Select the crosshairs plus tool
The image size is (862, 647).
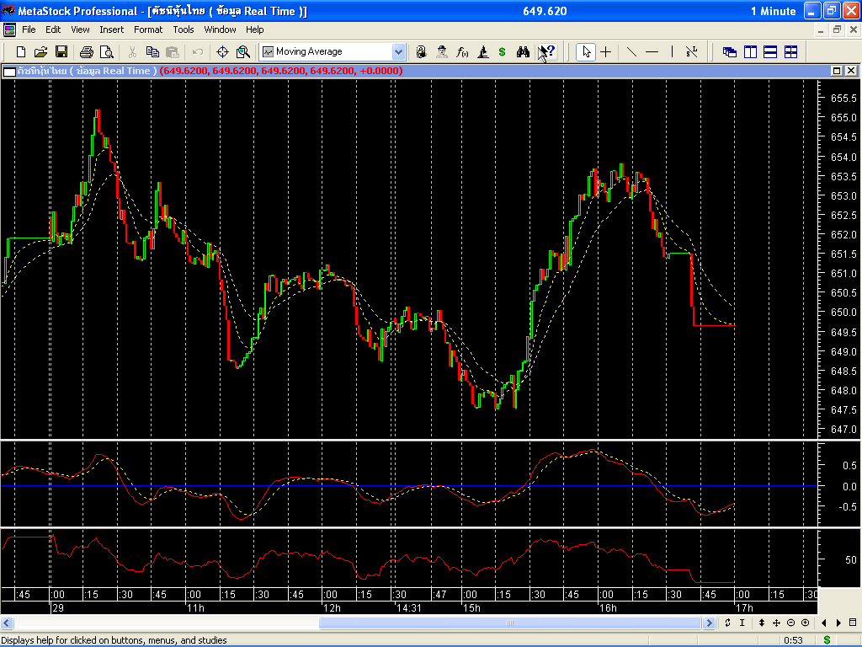pyautogui.click(x=606, y=51)
